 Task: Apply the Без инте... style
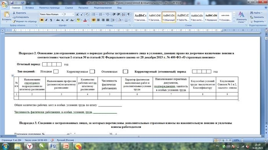197,17
